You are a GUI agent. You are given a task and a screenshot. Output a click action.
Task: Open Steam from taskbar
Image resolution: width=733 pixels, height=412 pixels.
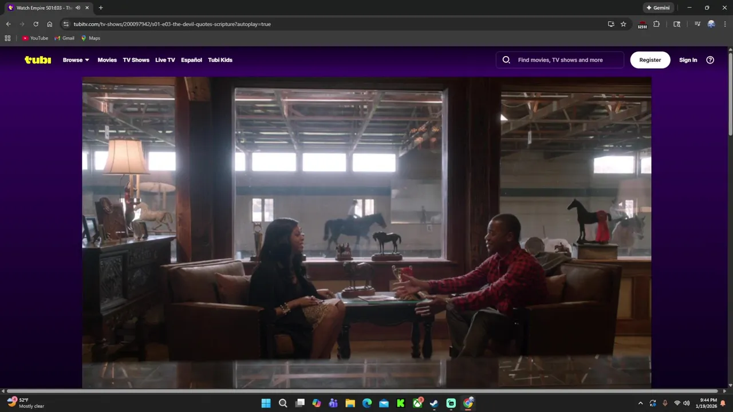click(434, 403)
